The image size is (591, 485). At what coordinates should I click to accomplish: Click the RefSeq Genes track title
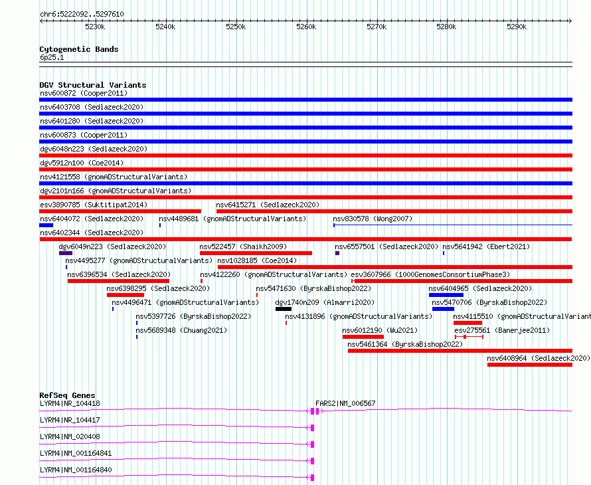pos(67,395)
